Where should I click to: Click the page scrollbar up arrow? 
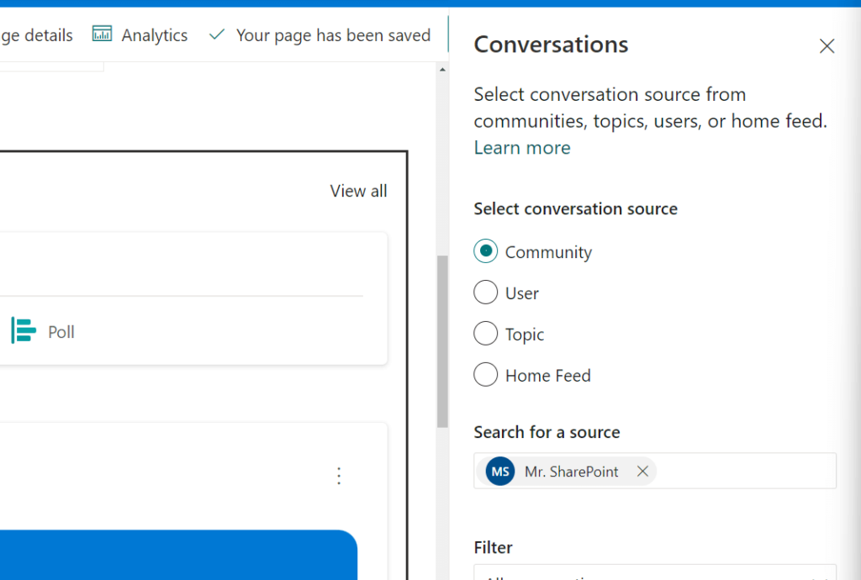pos(442,70)
